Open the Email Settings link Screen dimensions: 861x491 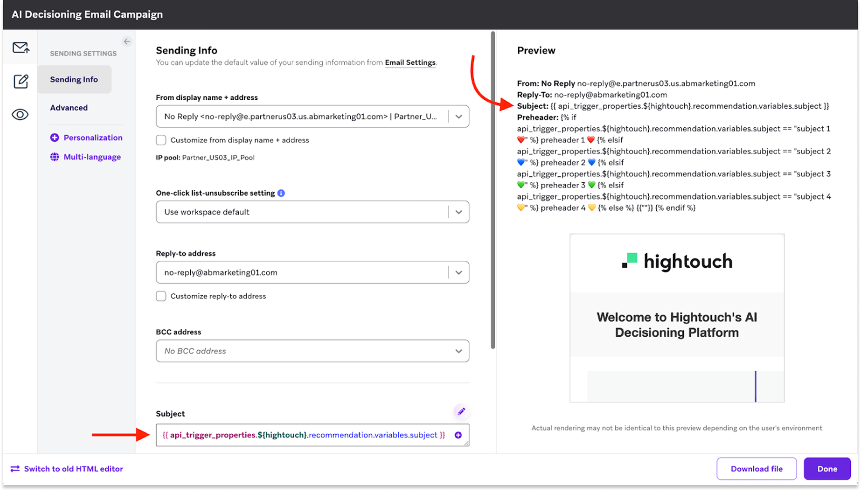[410, 62]
